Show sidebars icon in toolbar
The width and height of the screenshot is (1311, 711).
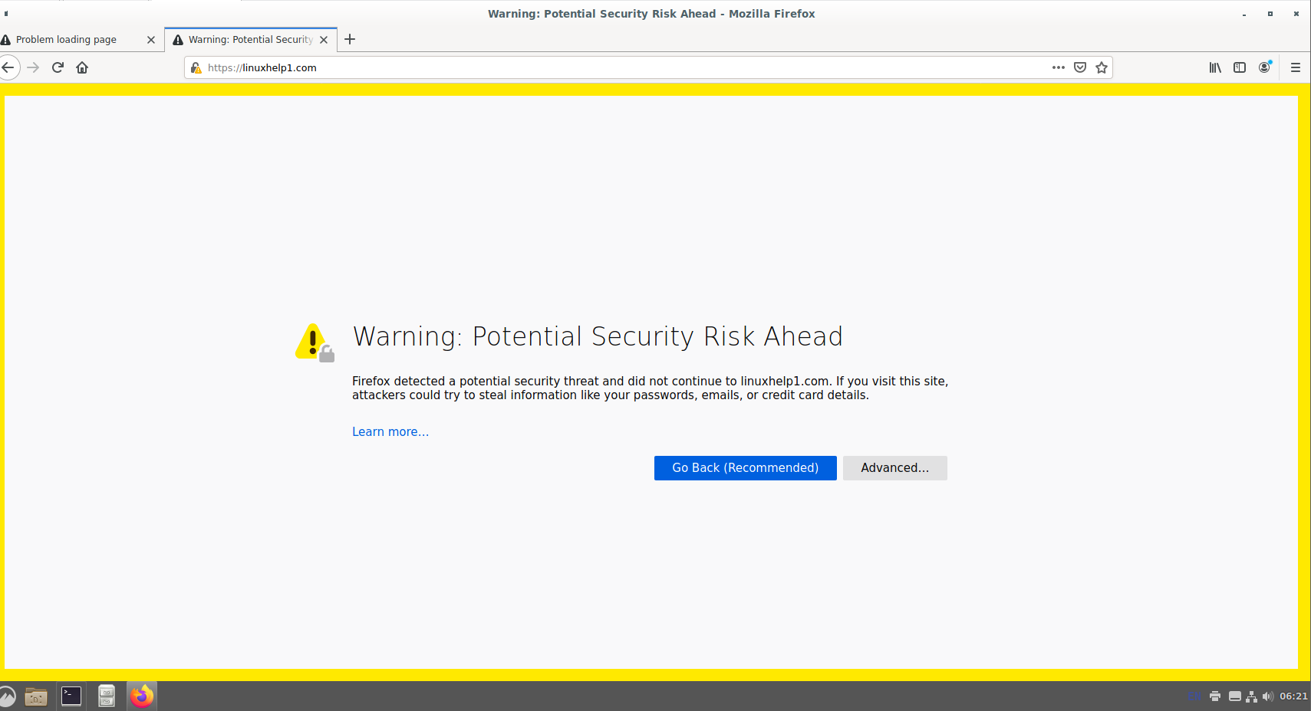click(1240, 67)
